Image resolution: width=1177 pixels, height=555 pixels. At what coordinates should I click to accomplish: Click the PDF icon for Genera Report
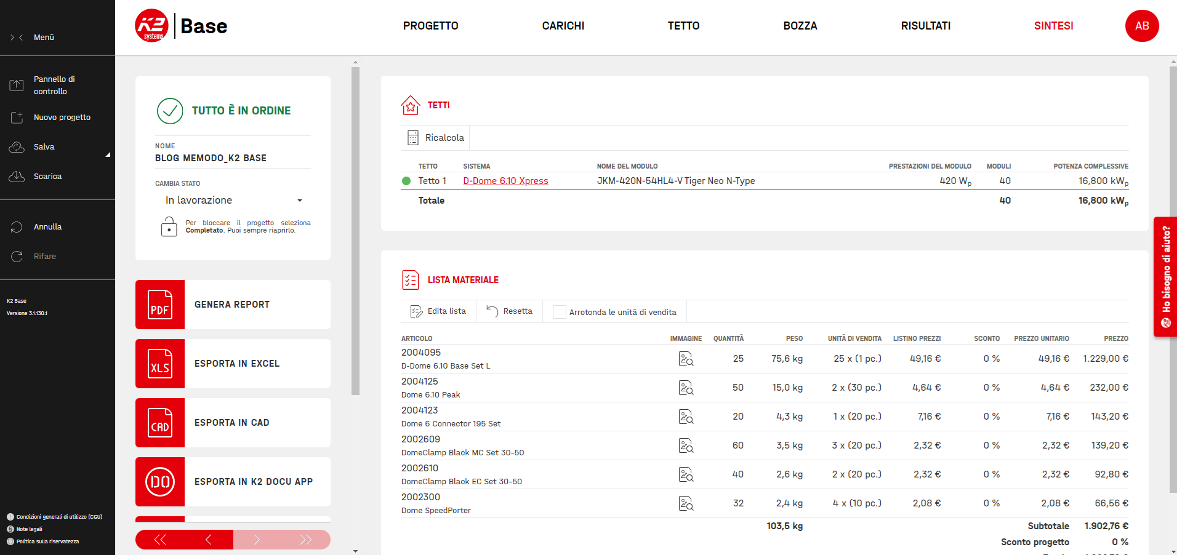point(160,305)
